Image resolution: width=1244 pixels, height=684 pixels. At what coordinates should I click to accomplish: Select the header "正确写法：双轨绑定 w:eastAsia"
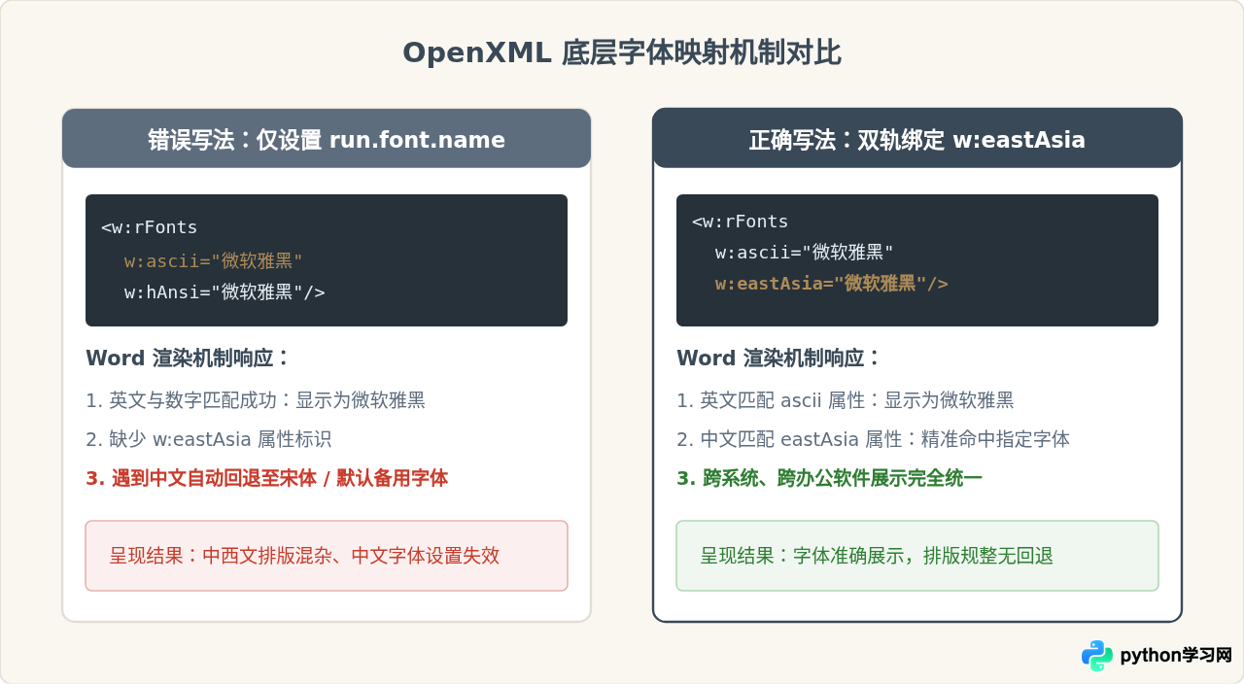(917, 139)
